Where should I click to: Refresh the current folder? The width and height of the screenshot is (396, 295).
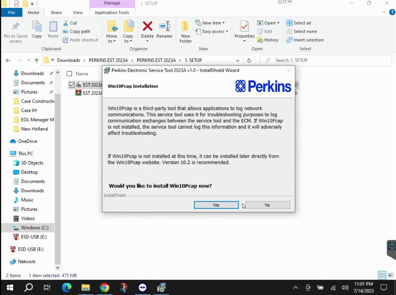(249, 61)
